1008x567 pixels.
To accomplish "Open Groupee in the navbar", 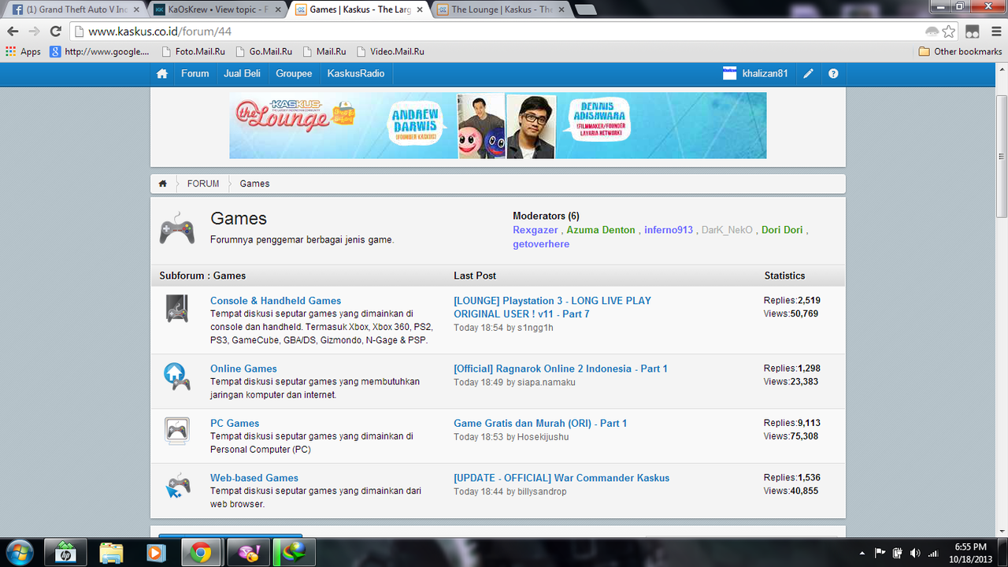I will pos(294,73).
